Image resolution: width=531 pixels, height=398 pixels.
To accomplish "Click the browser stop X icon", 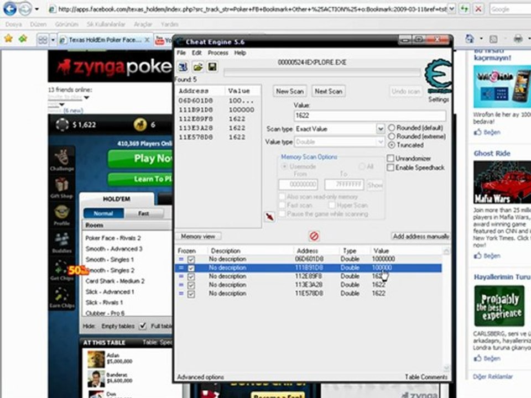I will [478, 9].
